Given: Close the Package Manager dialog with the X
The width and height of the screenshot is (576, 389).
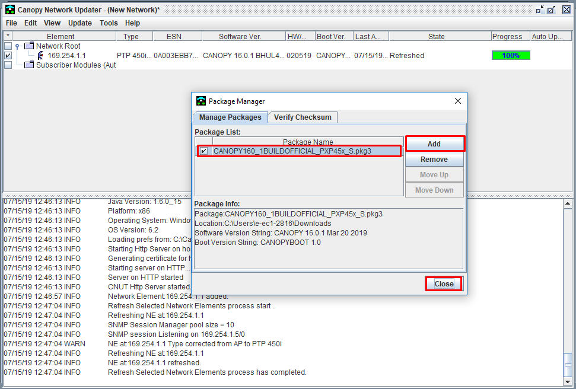Looking at the screenshot, I should (458, 101).
